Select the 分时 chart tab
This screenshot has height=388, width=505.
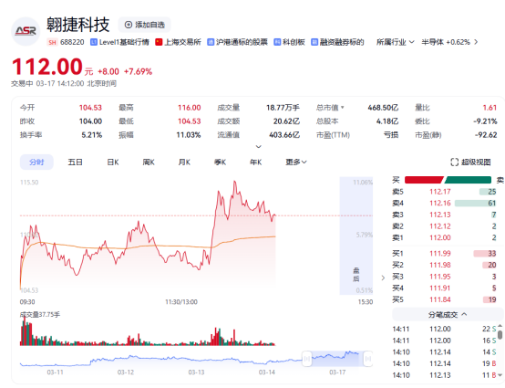[x=36, y=162]
